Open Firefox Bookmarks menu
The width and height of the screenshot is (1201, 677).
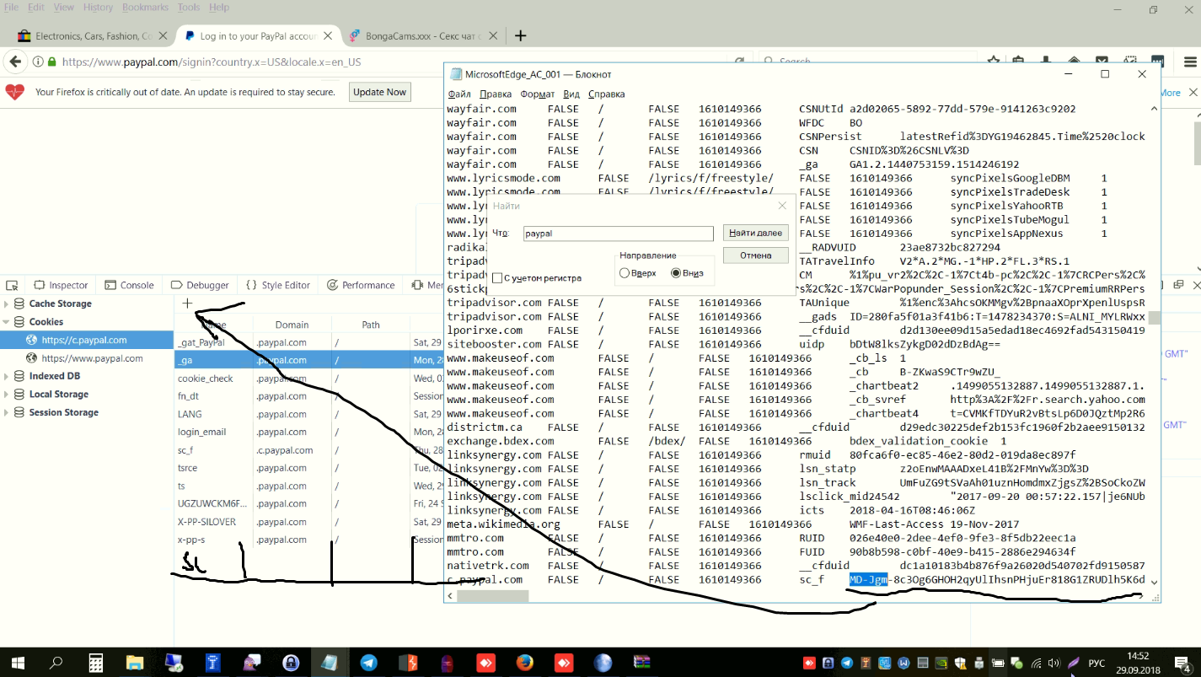coord(145,7)
